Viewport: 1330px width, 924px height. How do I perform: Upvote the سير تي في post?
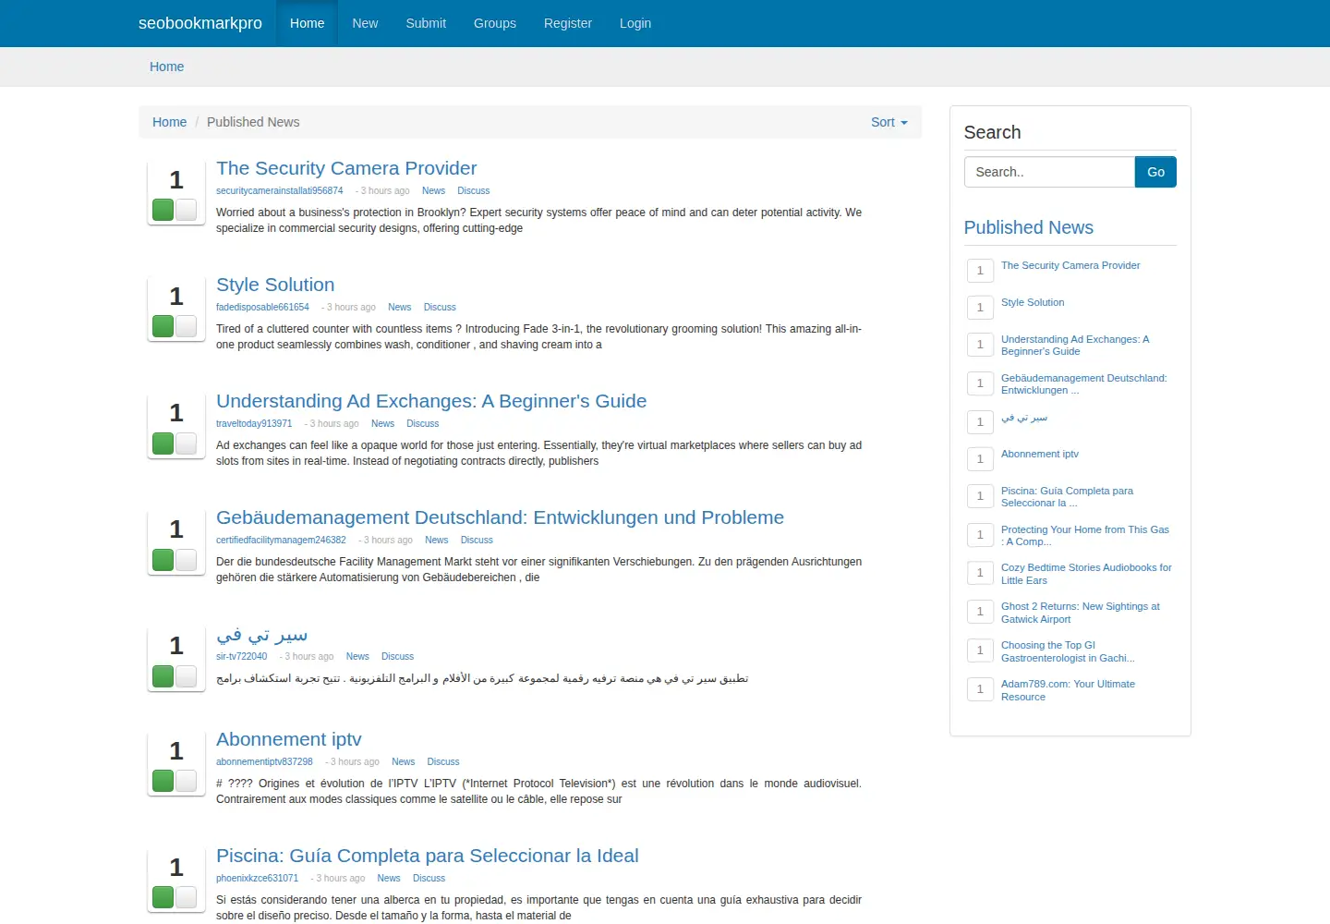163,675
